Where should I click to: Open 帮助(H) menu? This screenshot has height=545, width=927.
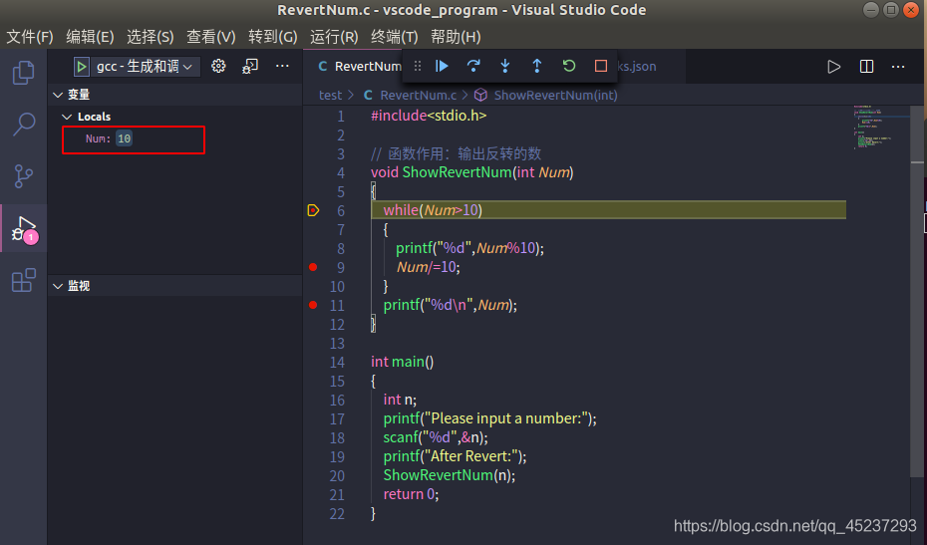456,37
